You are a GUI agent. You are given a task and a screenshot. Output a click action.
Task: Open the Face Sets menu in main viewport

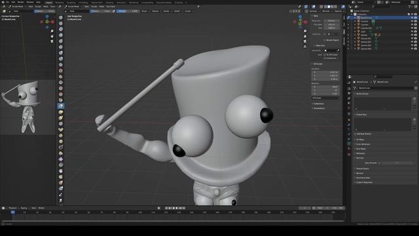click(x=111, y=7)
